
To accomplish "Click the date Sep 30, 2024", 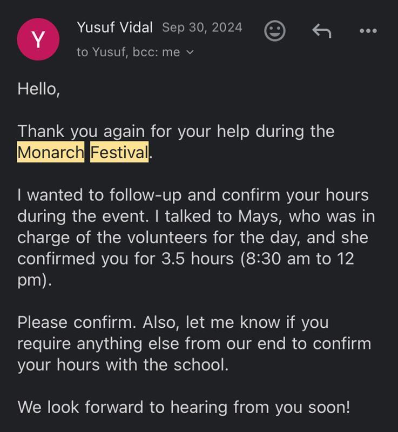I will point(202,28).
